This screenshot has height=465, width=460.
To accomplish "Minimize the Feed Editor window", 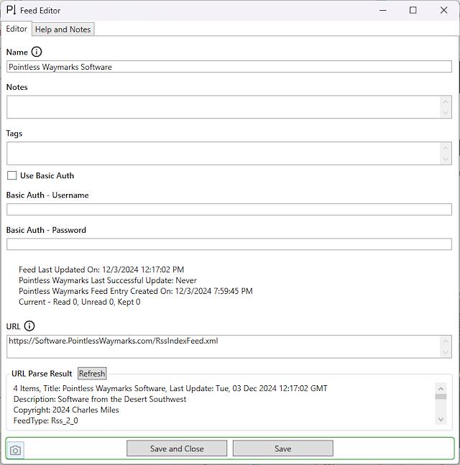I will click(383, 10).
